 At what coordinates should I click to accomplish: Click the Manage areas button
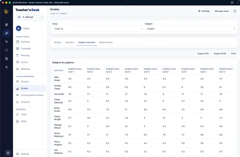pyautogui.click(x=222, y=11)
